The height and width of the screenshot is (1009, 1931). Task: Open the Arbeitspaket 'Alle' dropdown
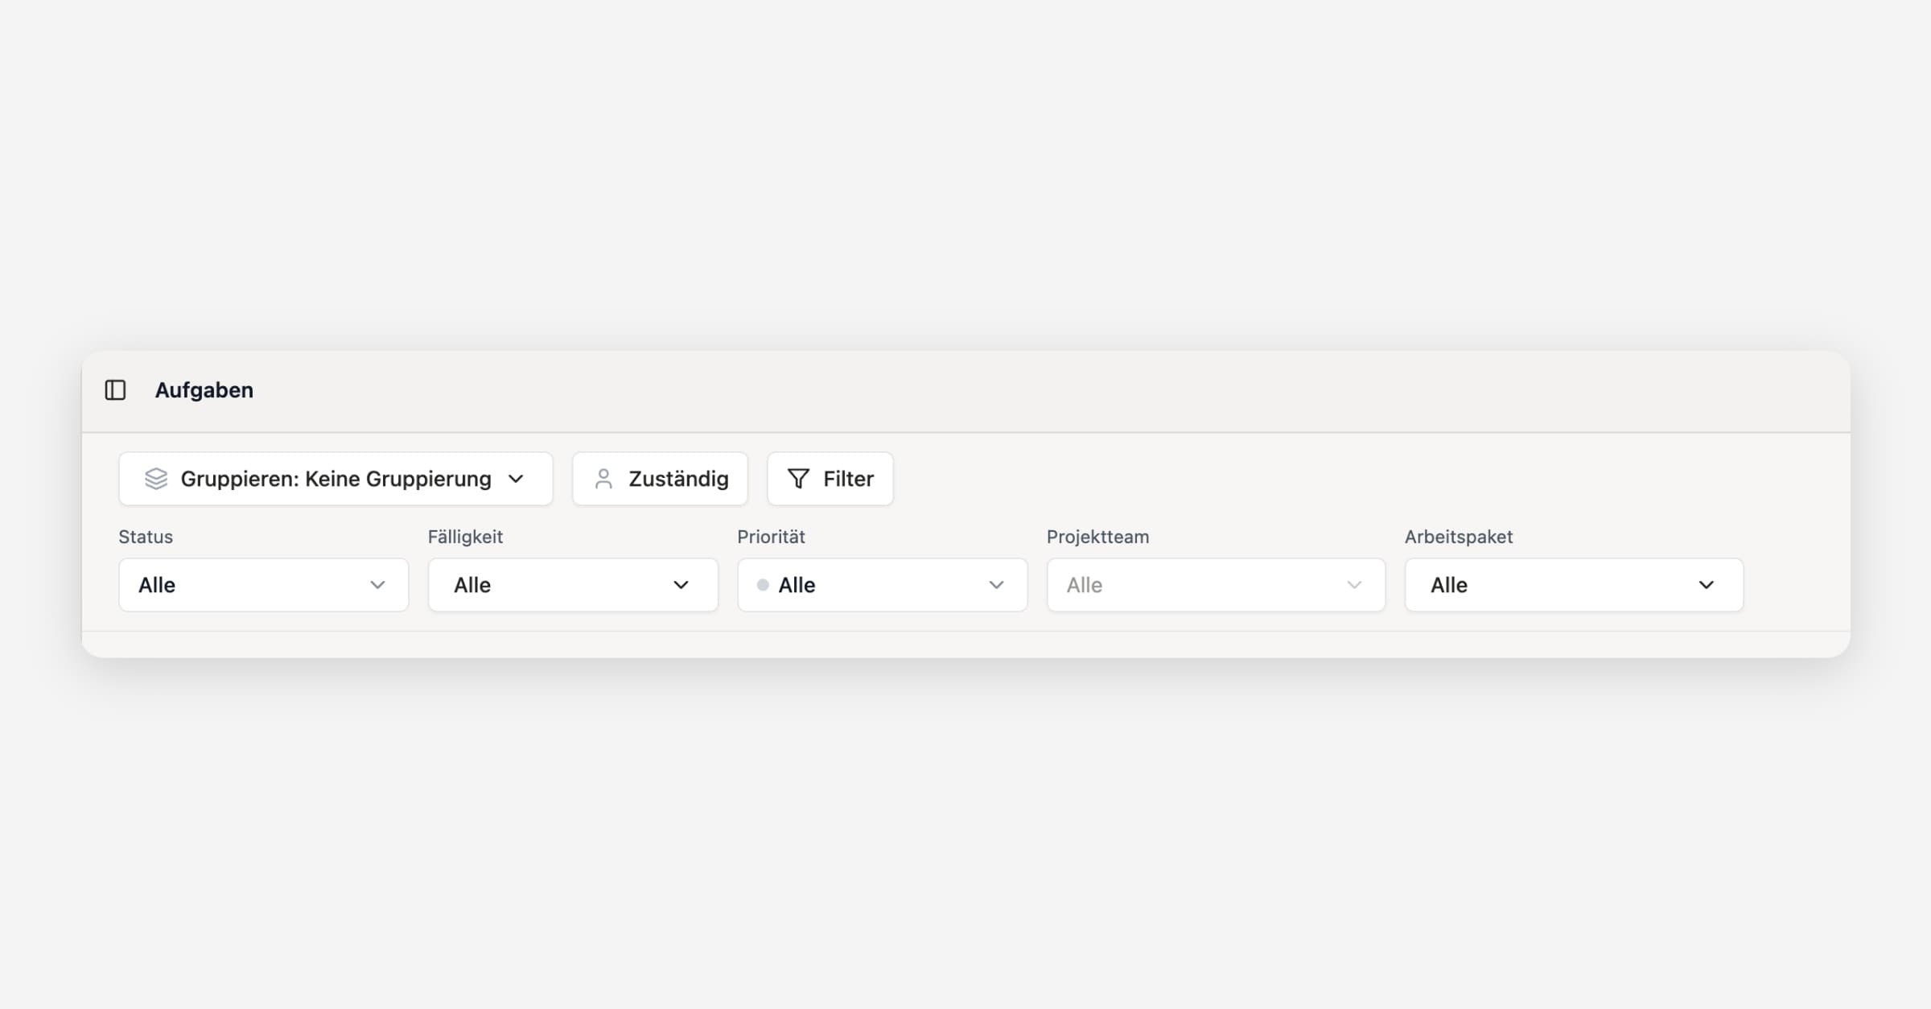(x=1573, y=585)
